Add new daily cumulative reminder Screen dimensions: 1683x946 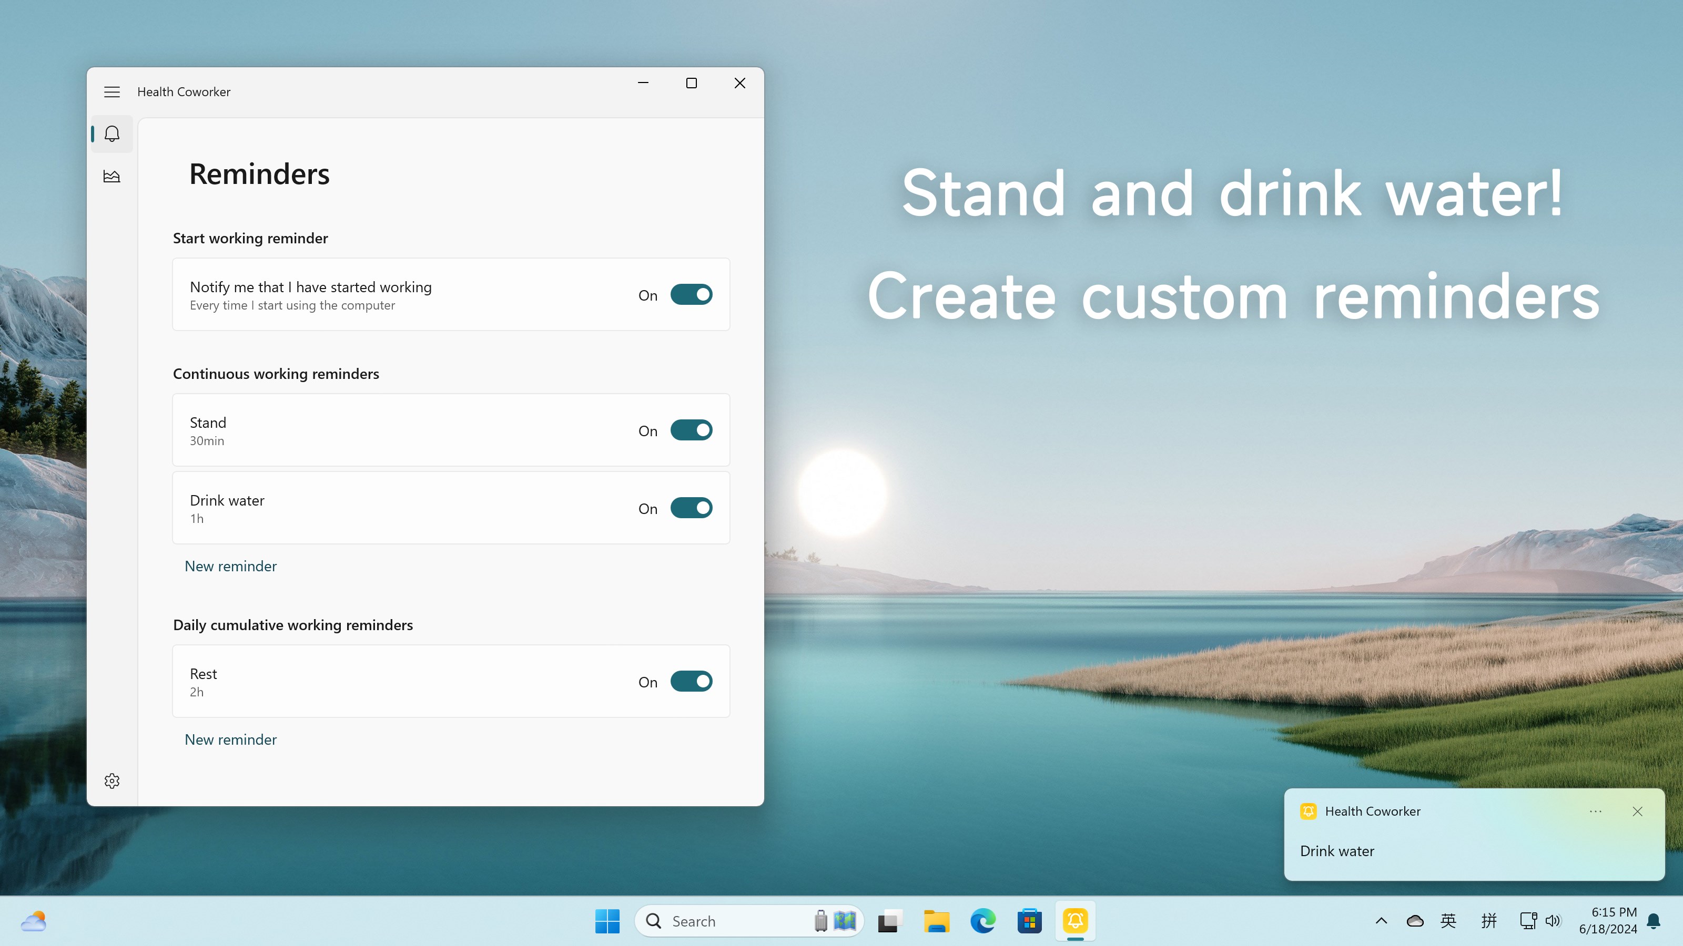[231, 739]
